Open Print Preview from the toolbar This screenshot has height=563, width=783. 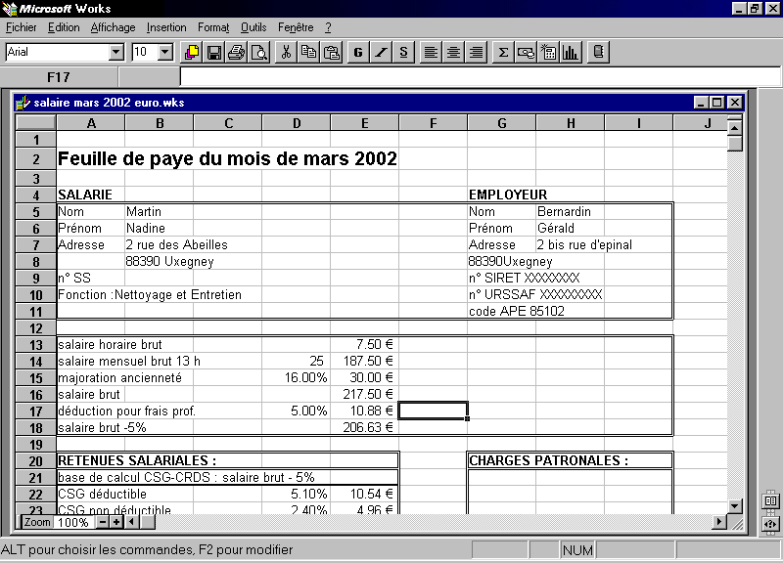click(x=258, y=53)
